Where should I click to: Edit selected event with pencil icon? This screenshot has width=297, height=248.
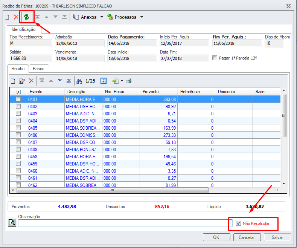pos(22,81)
